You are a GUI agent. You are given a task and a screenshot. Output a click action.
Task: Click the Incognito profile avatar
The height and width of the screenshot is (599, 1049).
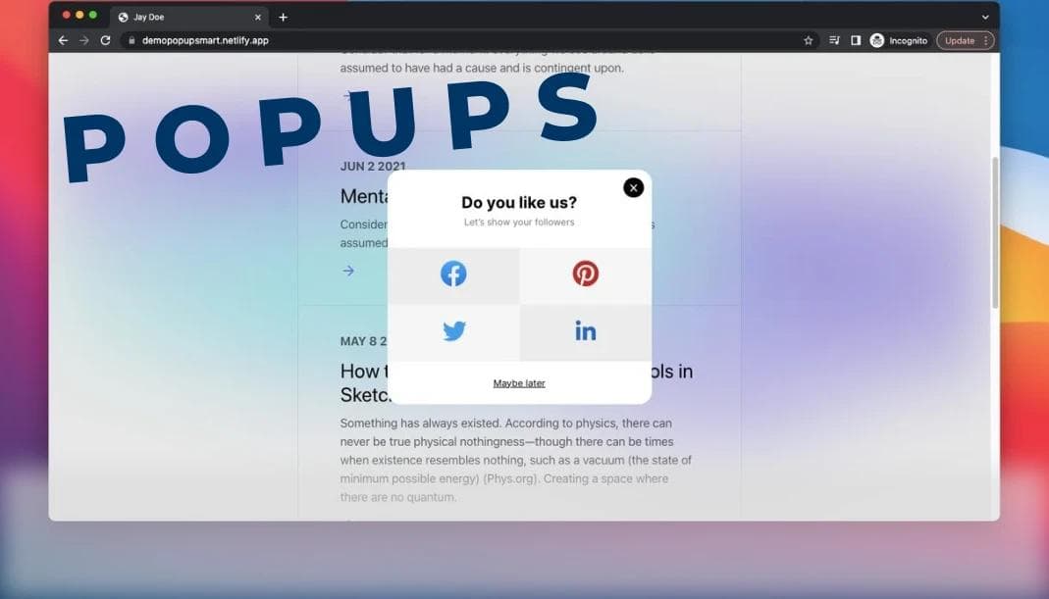876,40
